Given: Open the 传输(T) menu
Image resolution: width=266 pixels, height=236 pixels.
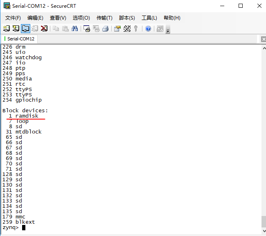Looking at the screenshot, I should click(104, 18).
